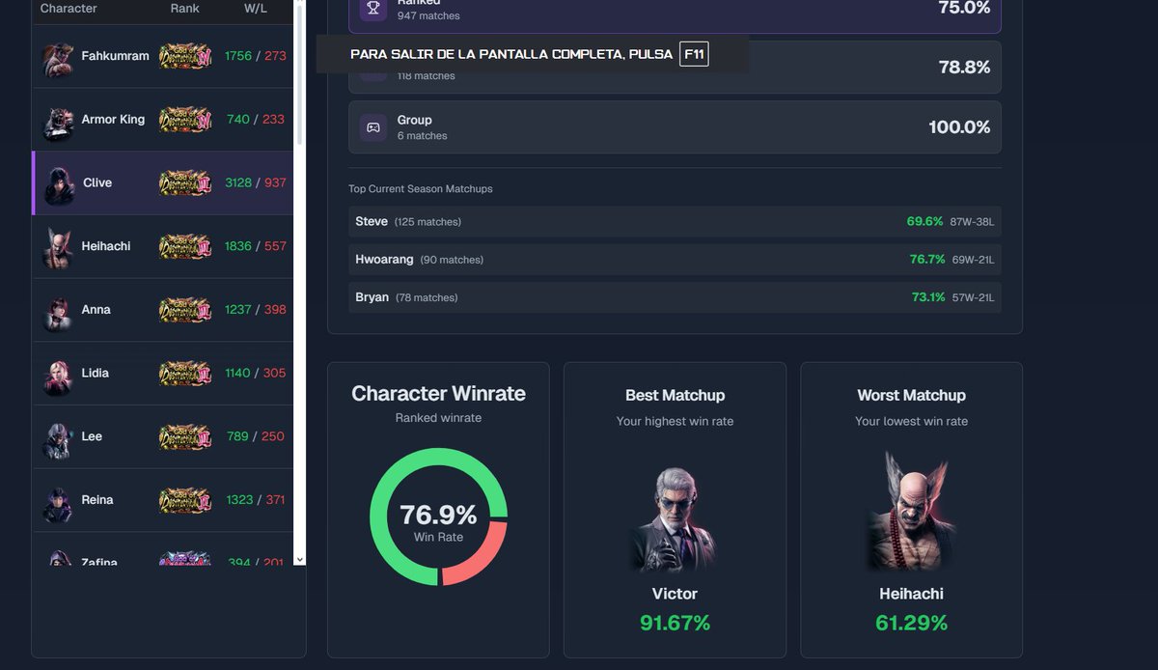Click Heihachi 61.29% win rate

pos(911,624)
